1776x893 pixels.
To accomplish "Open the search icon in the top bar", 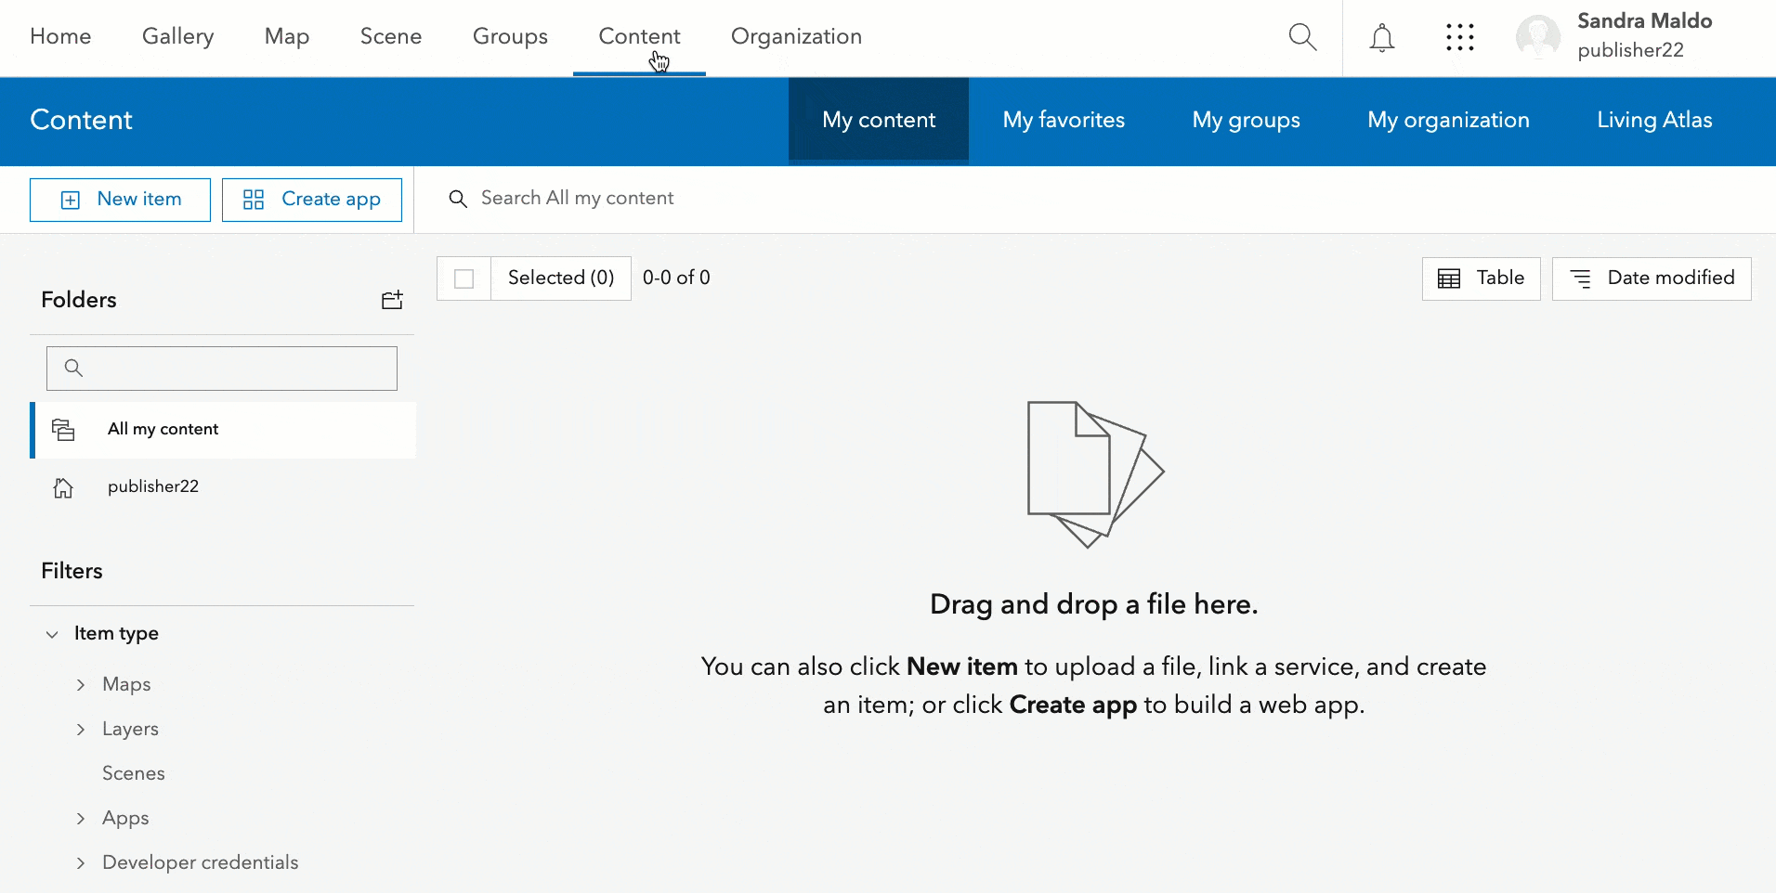I will click(x=1302, y=37).
